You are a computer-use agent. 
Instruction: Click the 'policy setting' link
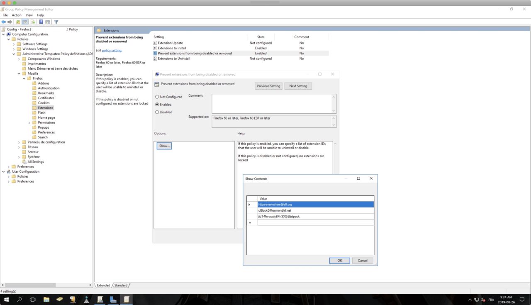point(112,50)
